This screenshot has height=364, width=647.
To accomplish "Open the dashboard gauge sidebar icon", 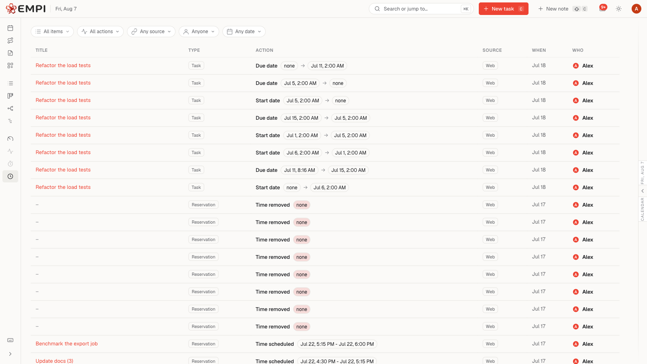I will [x=11, y=139].
